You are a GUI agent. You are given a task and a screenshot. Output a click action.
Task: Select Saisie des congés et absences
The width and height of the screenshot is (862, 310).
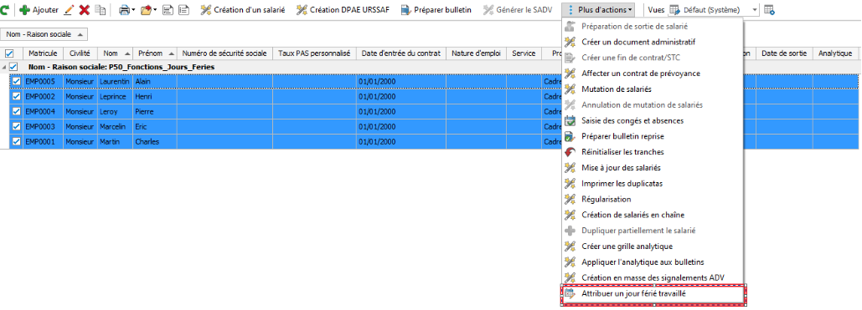pyautogui.click(x=652, y=120)
